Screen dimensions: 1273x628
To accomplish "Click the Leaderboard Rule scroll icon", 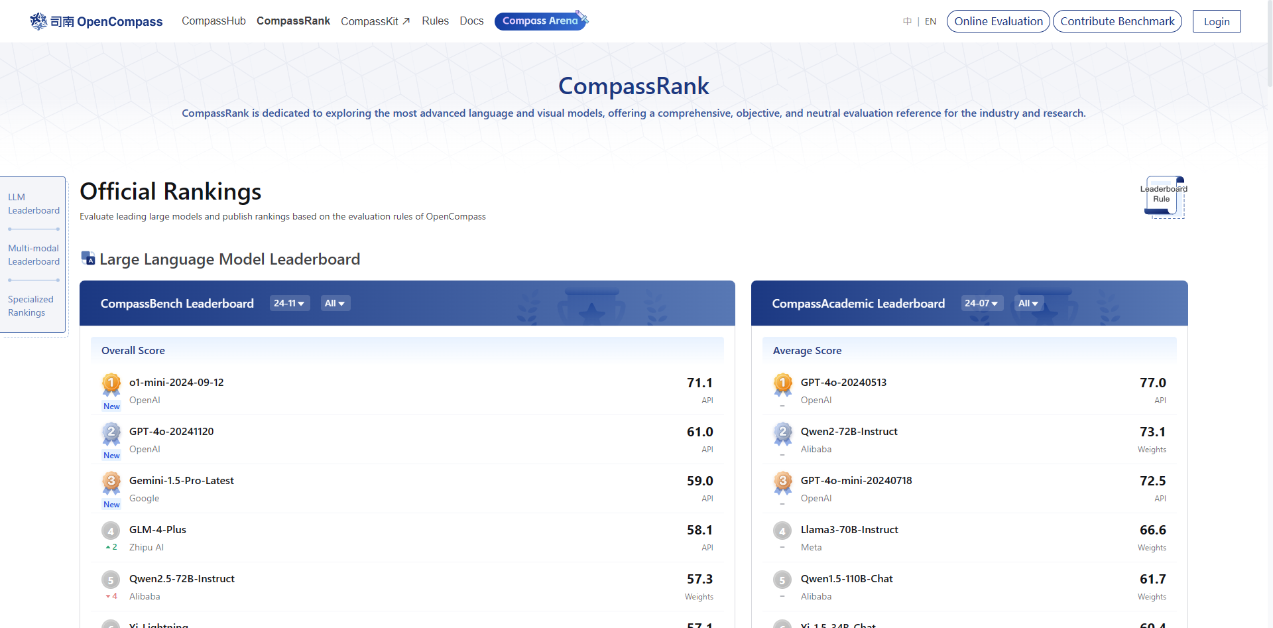I will coord(1164,196).
